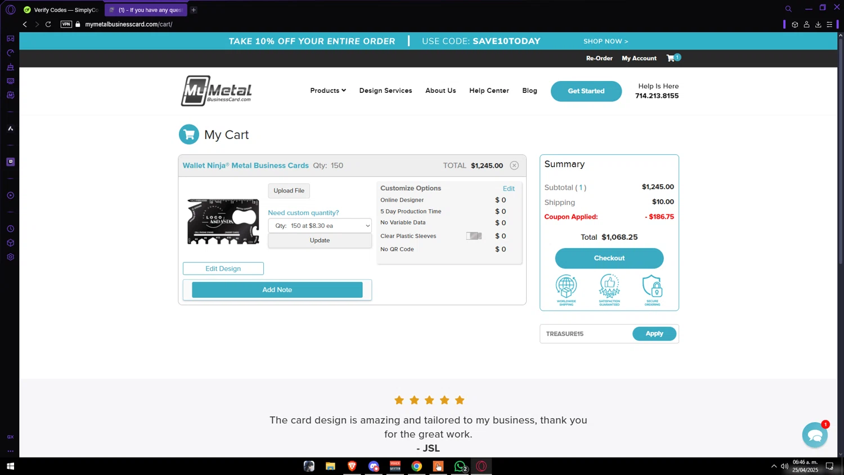
Task: Open Brave browser from the taskbar
Action: point(352,466)
